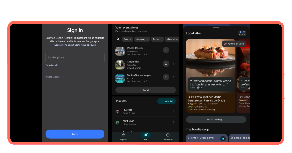The width and height of the screenshot is (292, 153).
Task: Open the Santos Dumont Airport thumbnail
Action: pyautogui.click(x=120, y=78)
